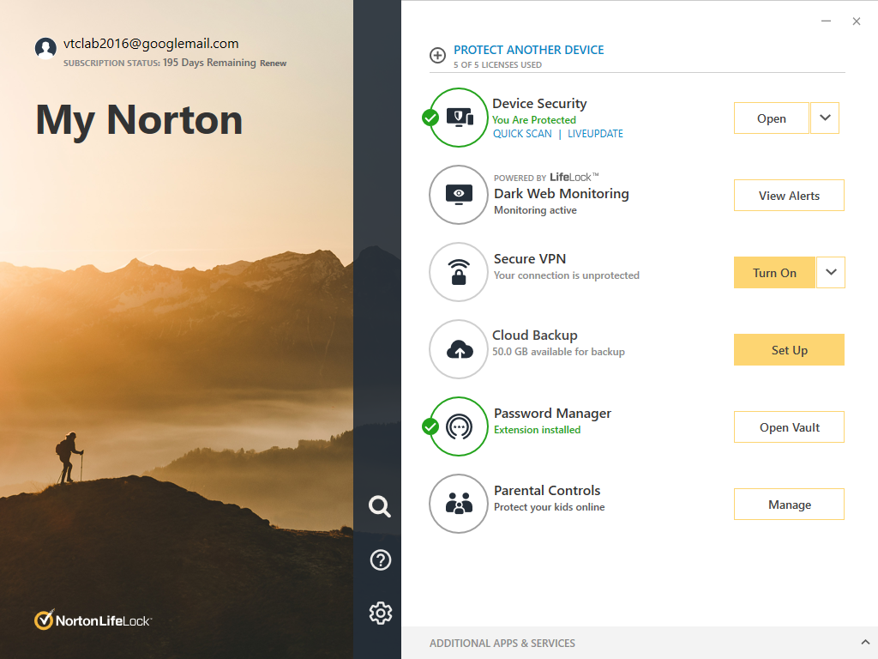Click Renew next to subscription status
This screenshot has width=878, height=659.
[x=274, y=63]
